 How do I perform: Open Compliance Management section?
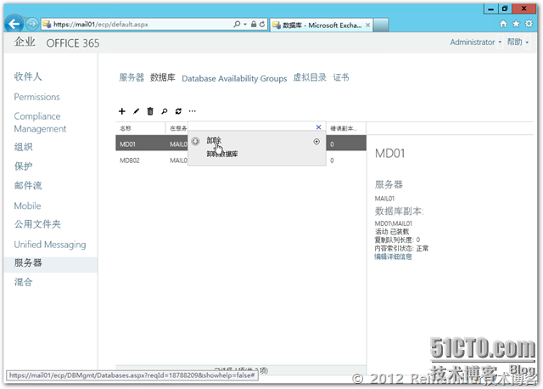(40, 122)
